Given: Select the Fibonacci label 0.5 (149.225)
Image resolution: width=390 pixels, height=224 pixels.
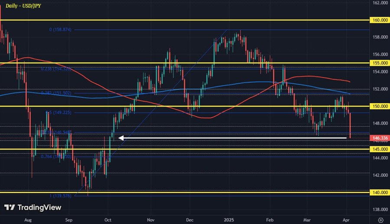Looking at the screenshot, I should 58,112.
